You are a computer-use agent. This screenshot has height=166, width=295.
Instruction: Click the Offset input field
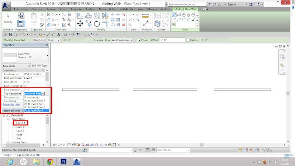[x=172, y=40]
